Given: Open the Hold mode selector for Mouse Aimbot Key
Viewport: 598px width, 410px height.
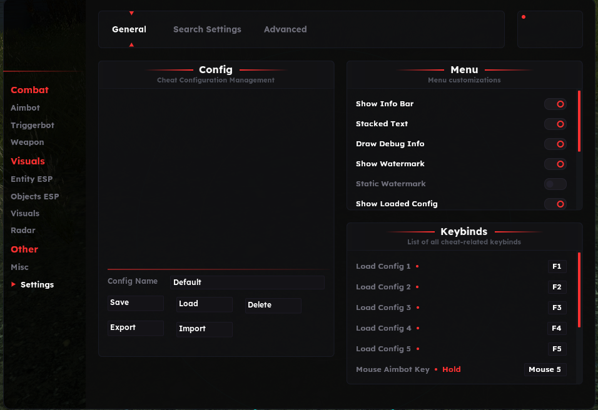Looking at the screenshot, I should (451, 370).
